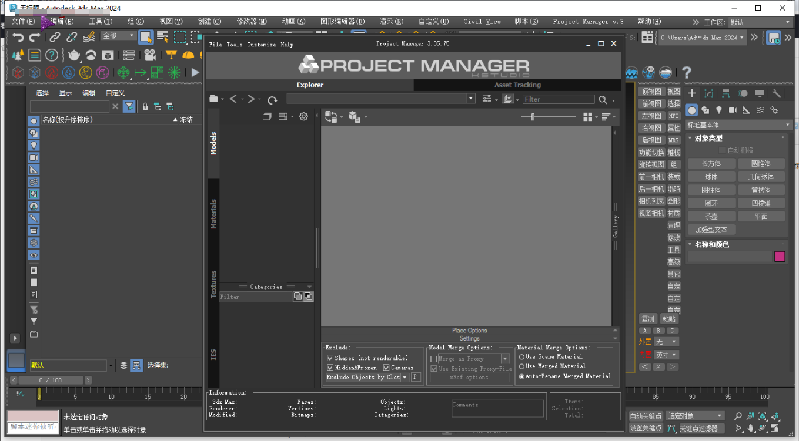The height and width of the screenshot is (441, 799).
Task: Click the Undo arrow in main toolbar
Action: [18, 37]
